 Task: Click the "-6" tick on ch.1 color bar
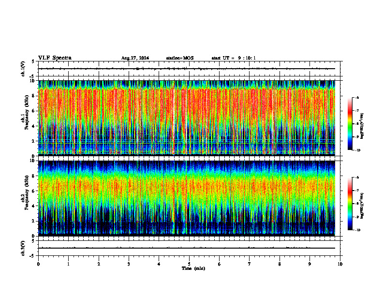pyautogui.click(x=357, y=98)
